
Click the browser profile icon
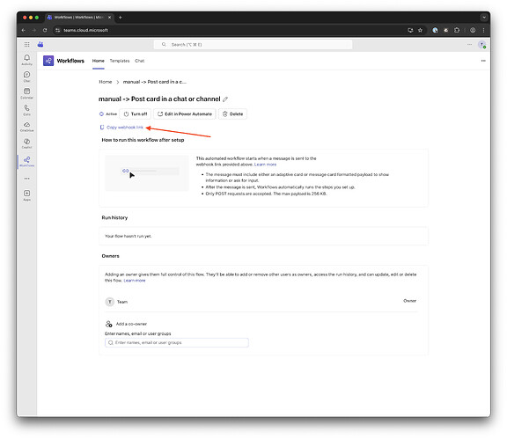[x=473, y=30]
